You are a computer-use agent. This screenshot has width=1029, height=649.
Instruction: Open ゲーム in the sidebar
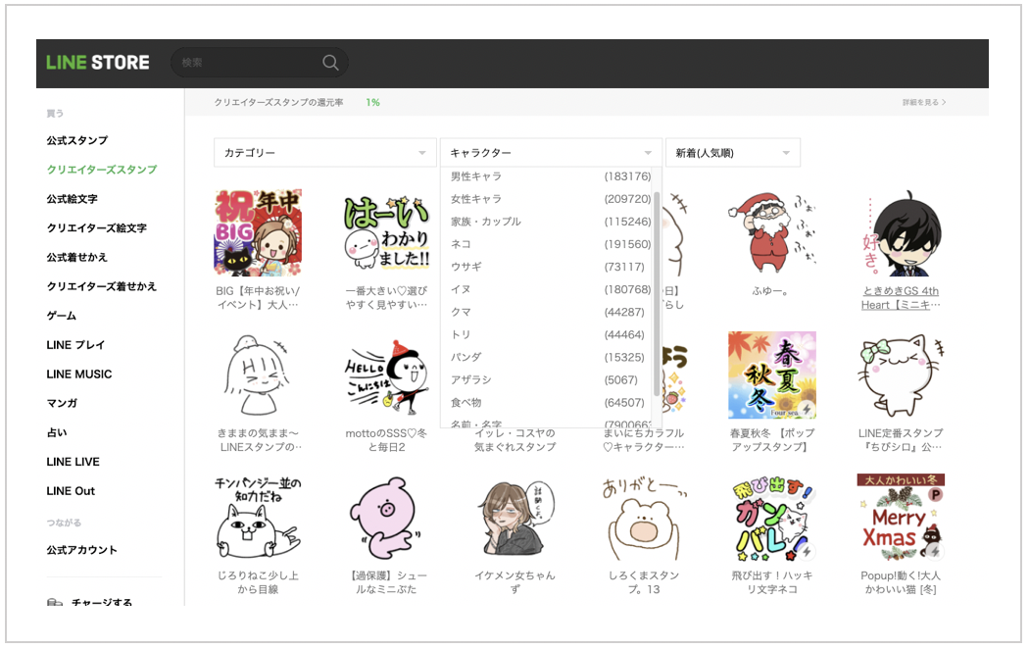pyautogui.click(x=62, y=316)
